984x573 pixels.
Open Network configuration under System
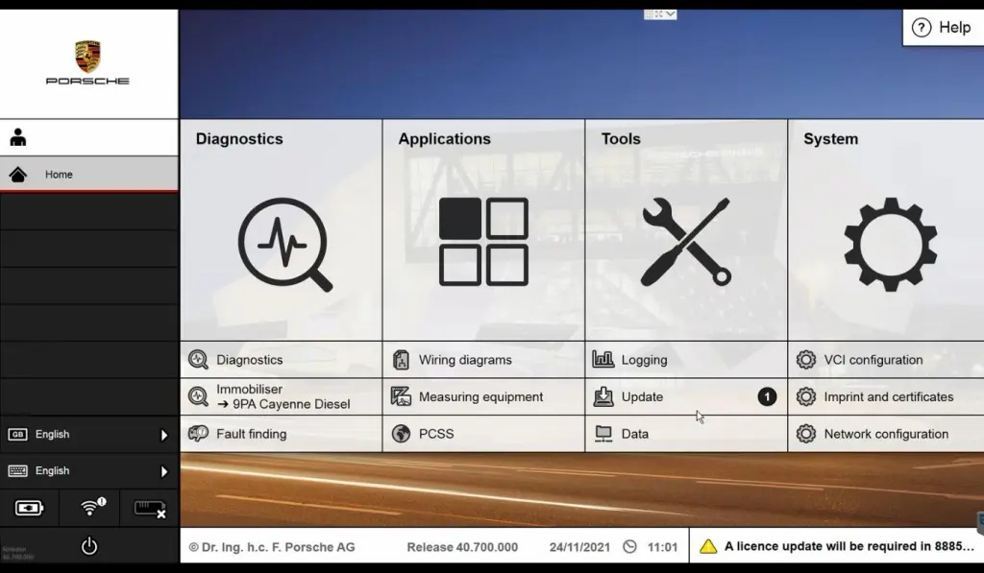tap(885, 434)
